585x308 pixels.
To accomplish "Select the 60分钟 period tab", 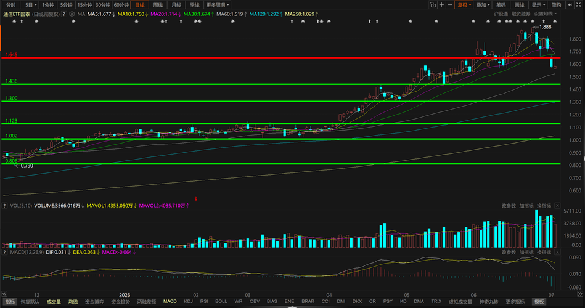I will click(121, 5).
